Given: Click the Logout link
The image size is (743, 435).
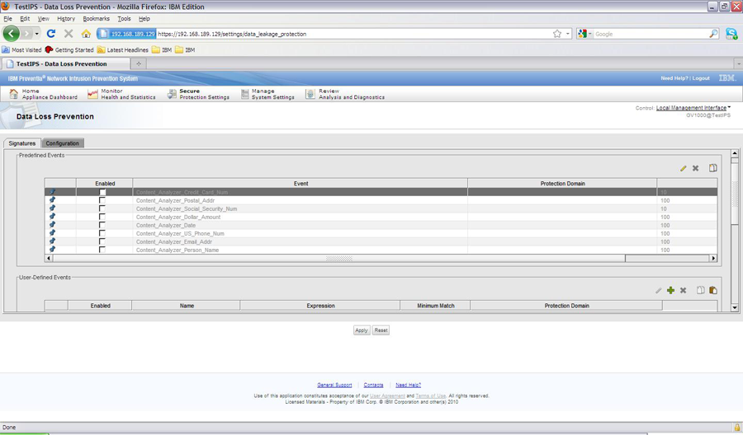Looking at the screenshot, I should pyautogui.click(x=701, y=78).
